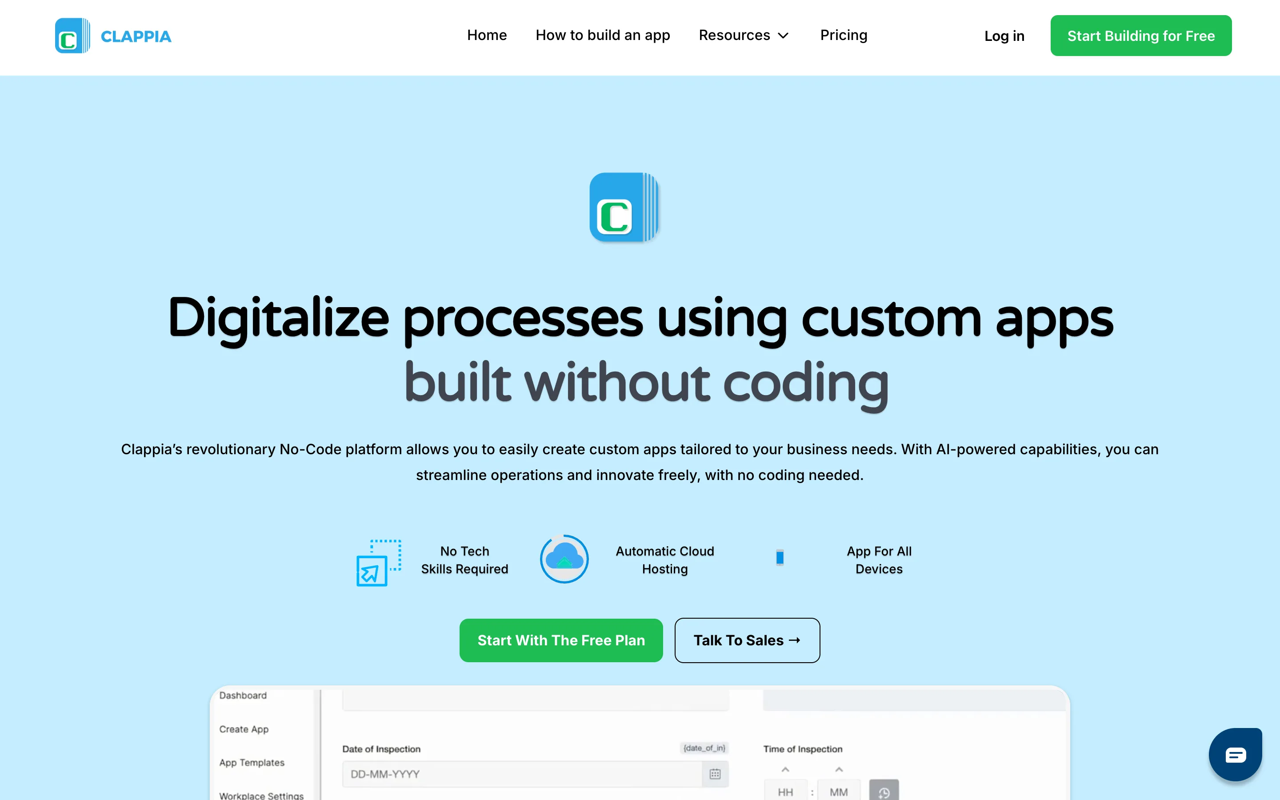Click Start With The Free Plan button
Viewport: 1280px width, 800px height.
point(561,640)
